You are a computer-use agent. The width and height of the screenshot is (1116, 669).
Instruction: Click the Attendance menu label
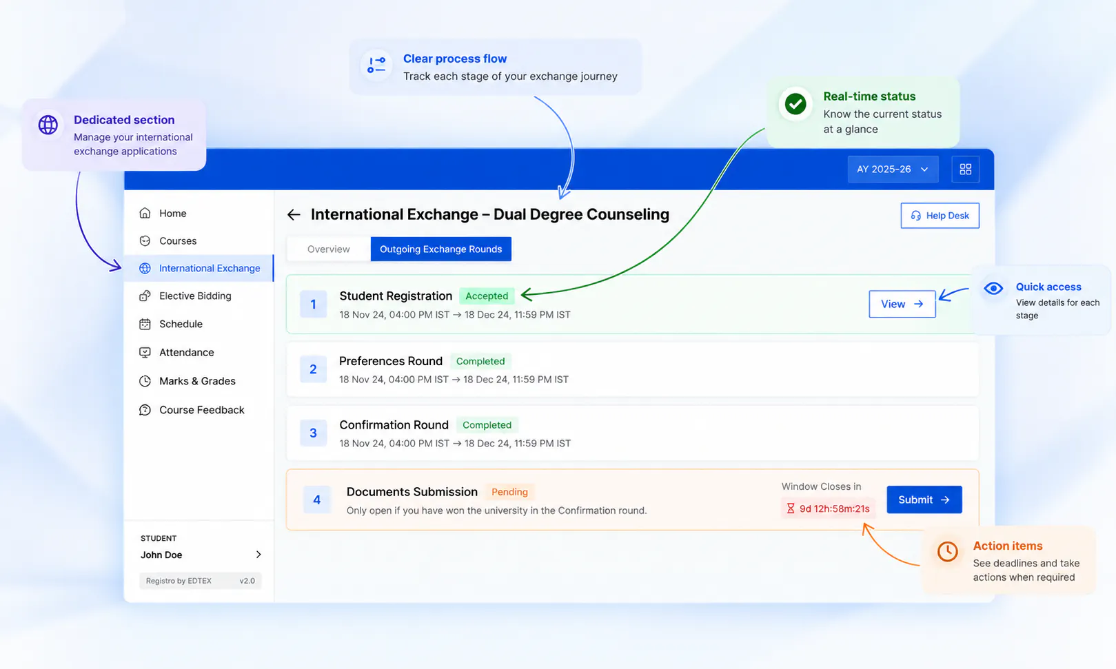point(187,352)
